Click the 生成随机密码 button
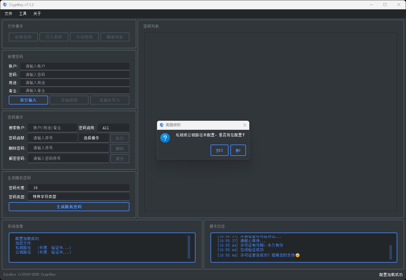The width and height of the screenshot is (406, 280). (x=69, y=207)
